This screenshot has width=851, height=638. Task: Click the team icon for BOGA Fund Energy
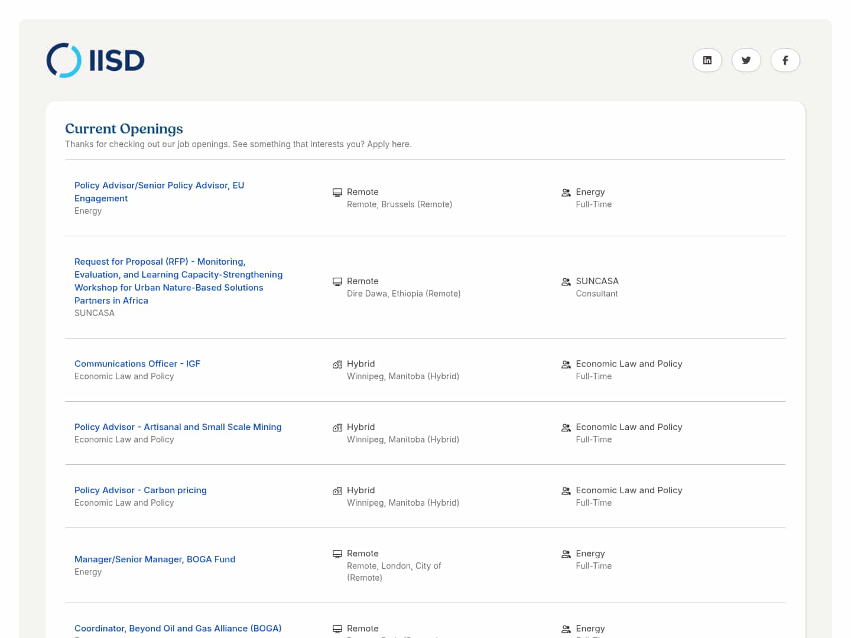click(x=566, y=554)
